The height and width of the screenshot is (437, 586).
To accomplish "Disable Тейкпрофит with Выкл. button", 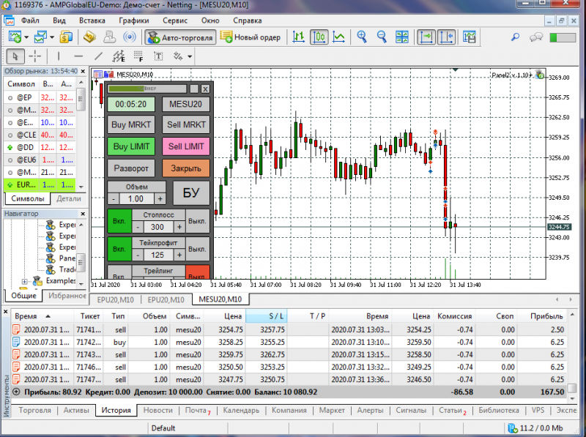I will (197, 249).
